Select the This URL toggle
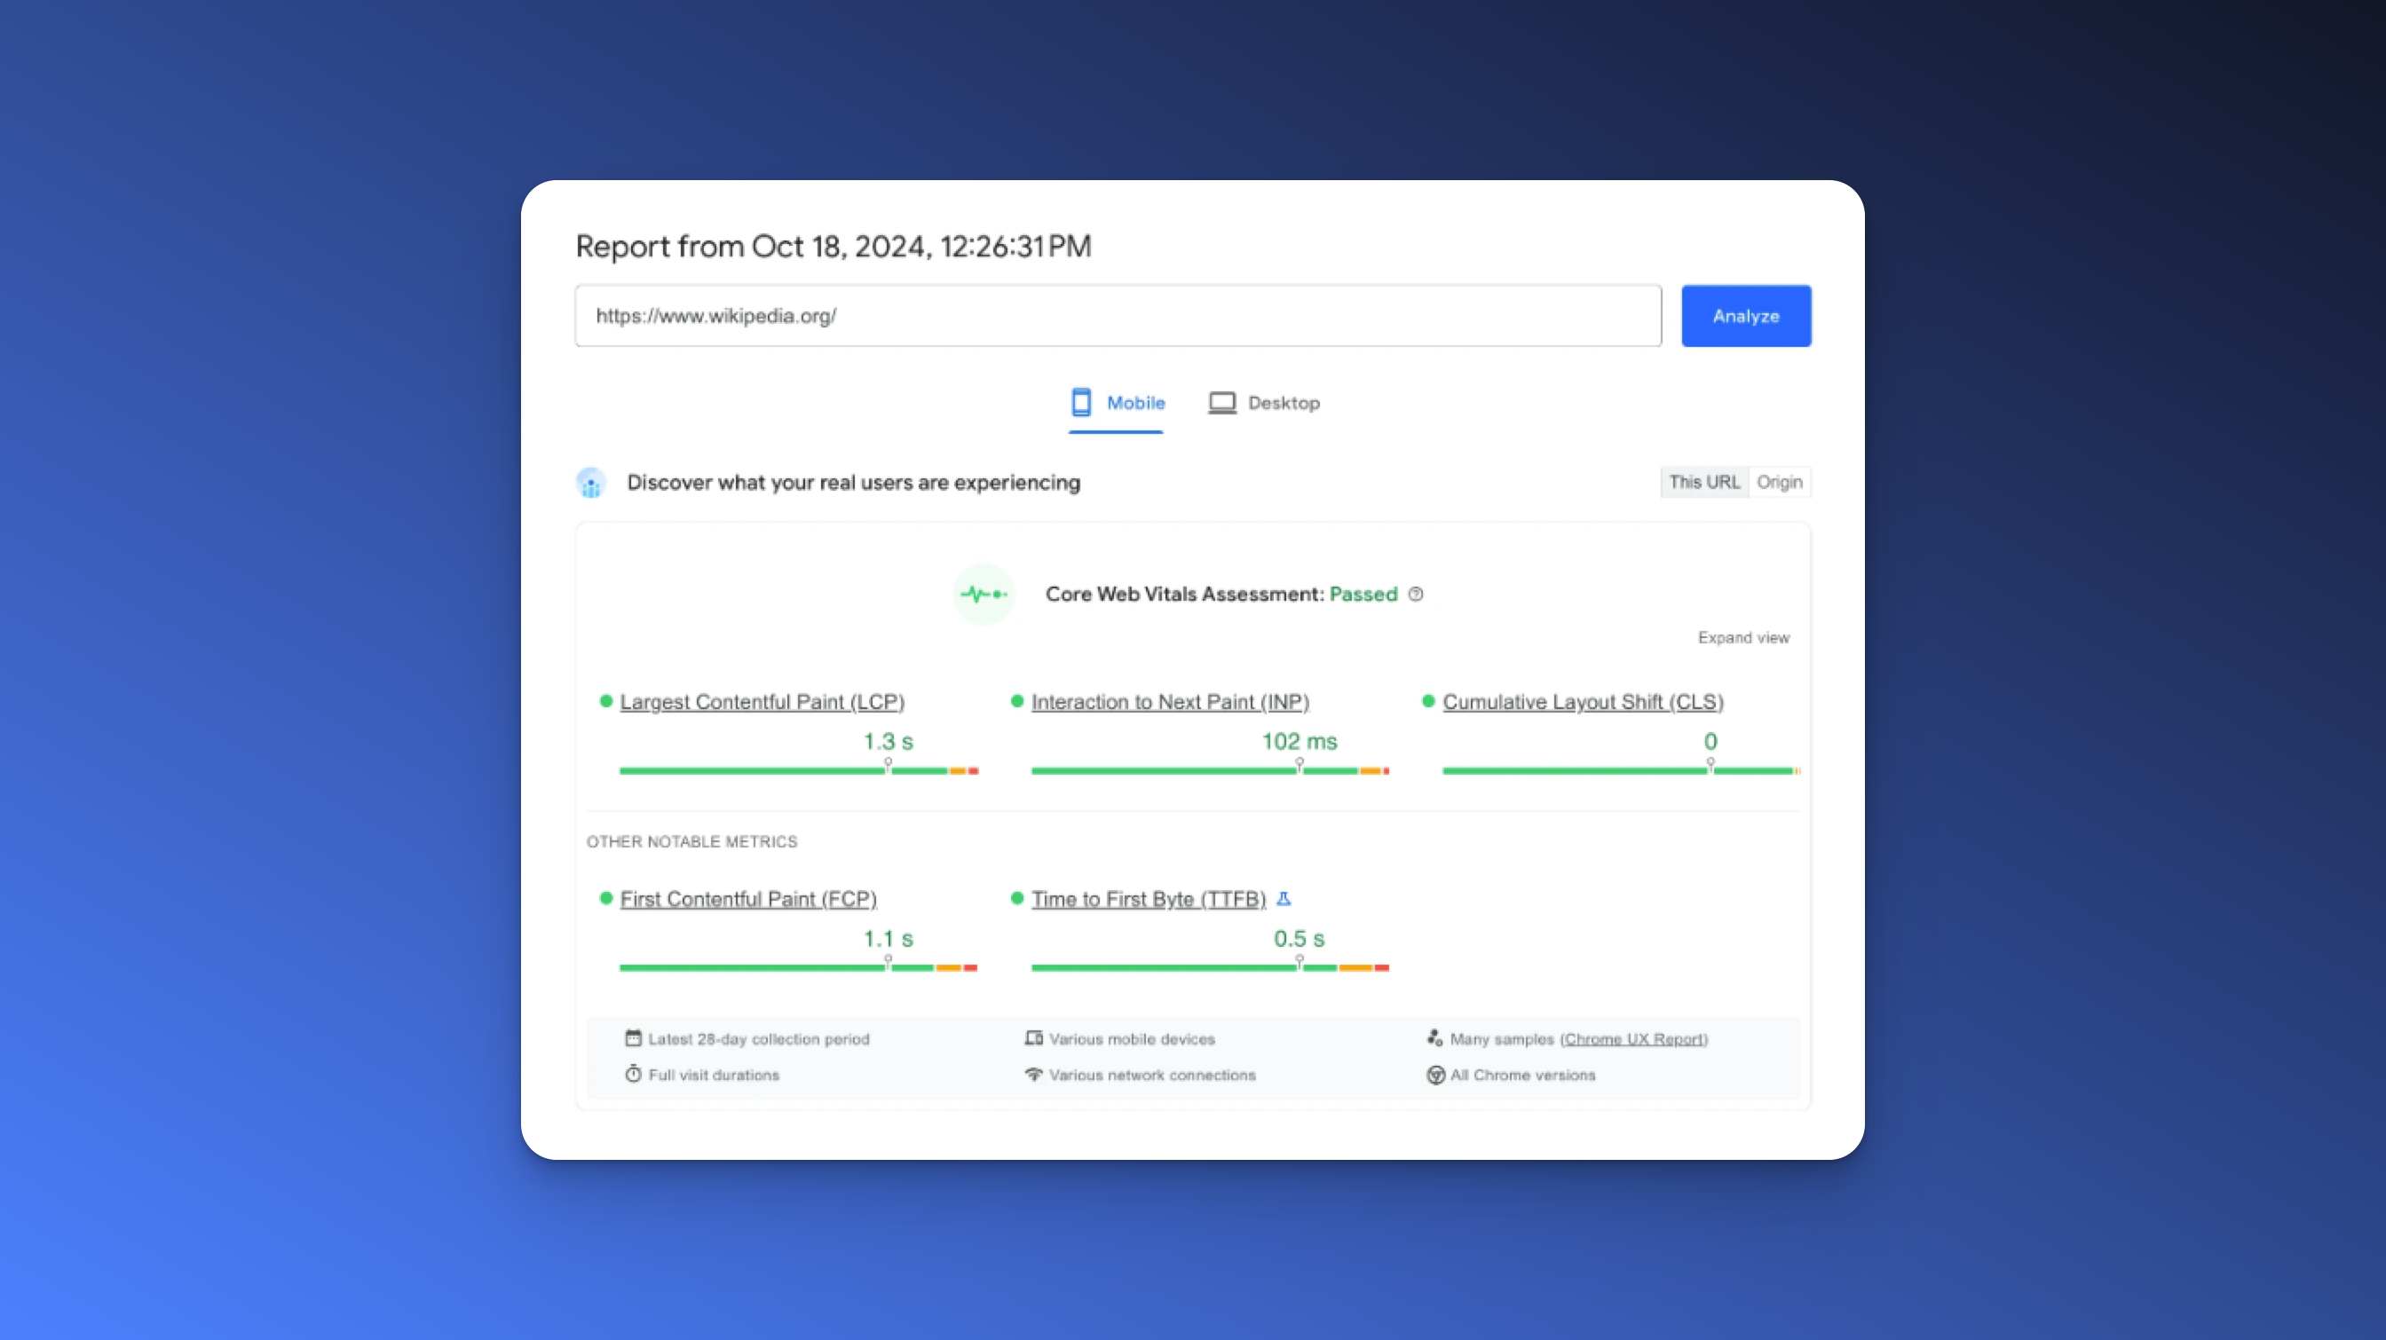 (x=1703, y=482)
